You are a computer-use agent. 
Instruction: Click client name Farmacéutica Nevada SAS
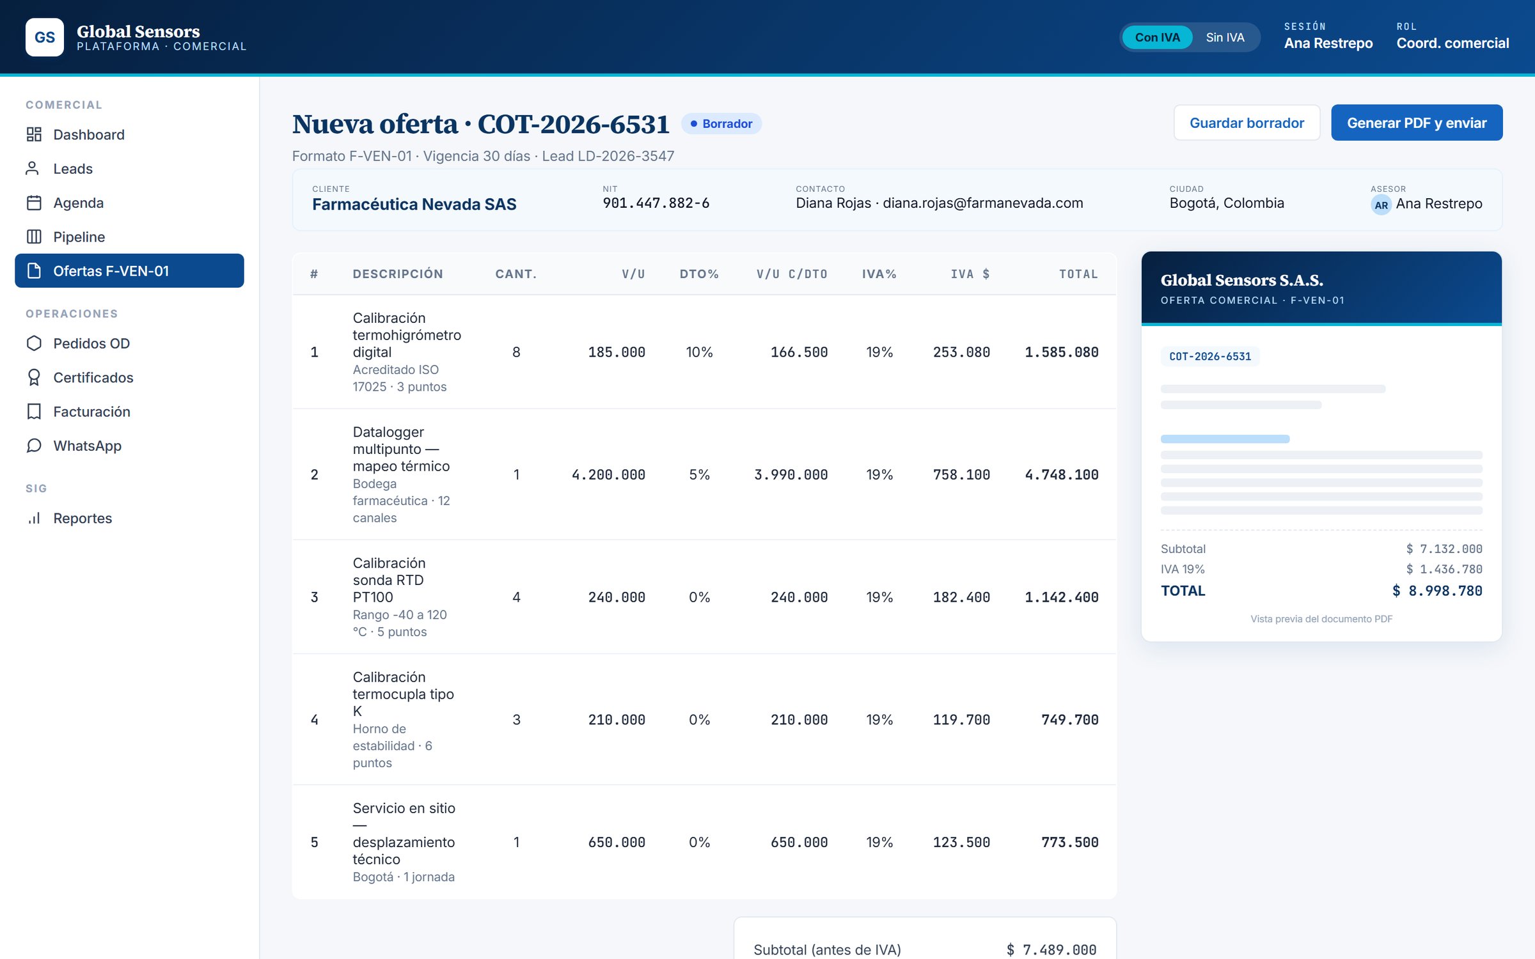coord(414,204)
